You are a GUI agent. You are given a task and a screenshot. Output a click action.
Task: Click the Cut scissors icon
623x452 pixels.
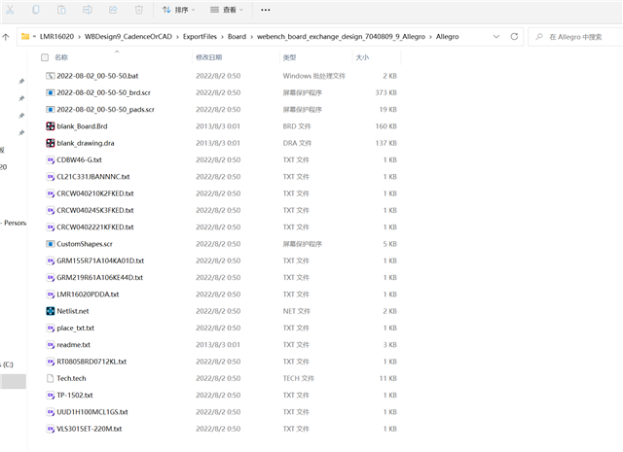pos(10,10)
